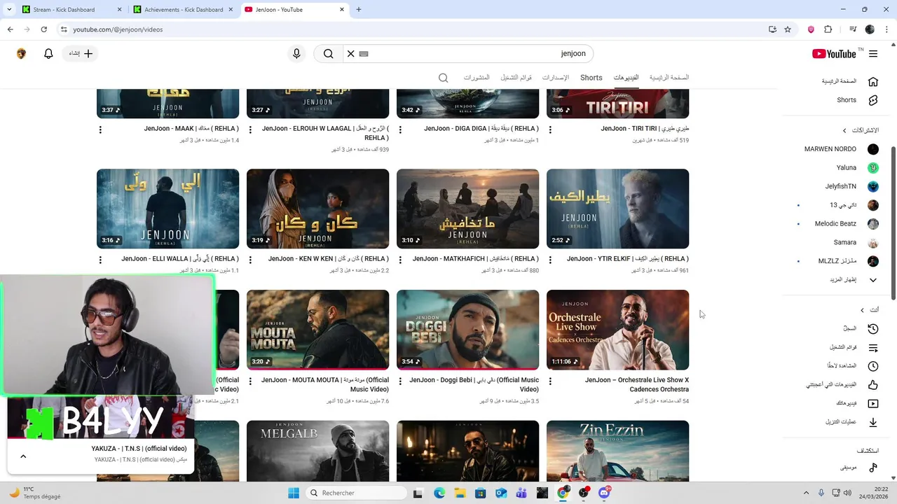Show hidden system tray icons
Screen dimensions: 897x504
pos(805,493)
